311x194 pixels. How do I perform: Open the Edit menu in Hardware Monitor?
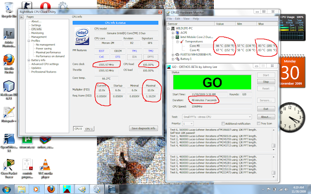pos(178,19)
